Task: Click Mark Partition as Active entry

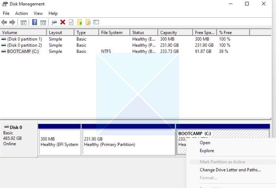Action: [x=222, y=162]
